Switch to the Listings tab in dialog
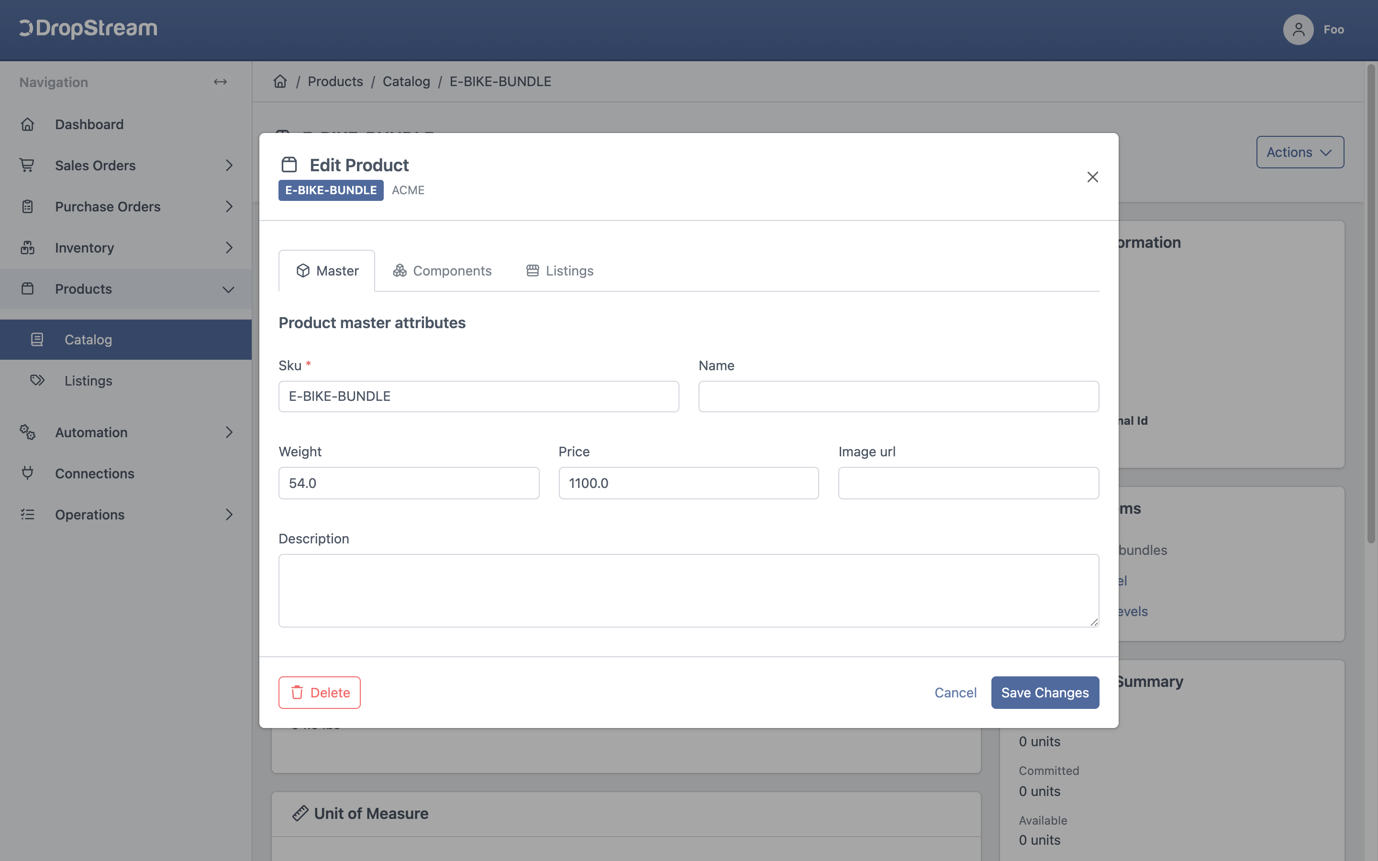This screenshot has width=1378, height=861. pos(560,270)
